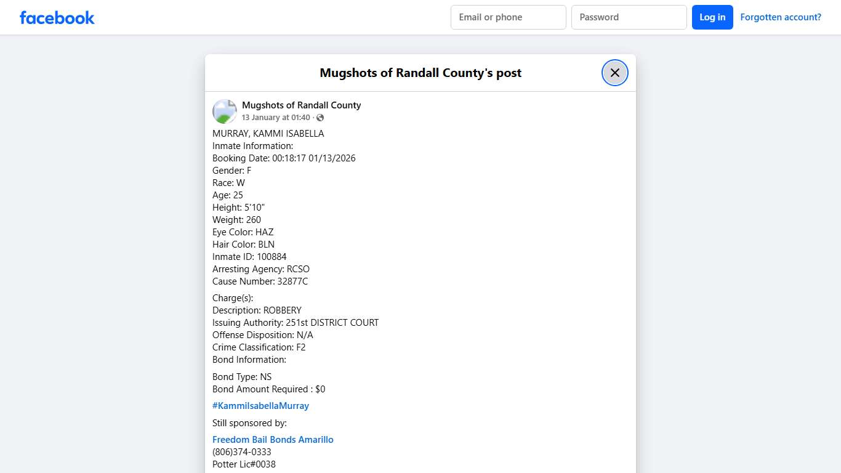The image size is (841, 473).
Task: Click the 13 January at 01:40 timestamp
Action: coord(276,118)
